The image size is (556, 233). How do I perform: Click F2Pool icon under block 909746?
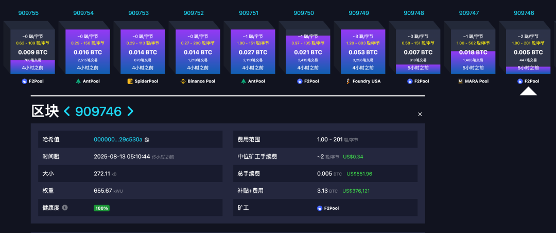click(x=520, y=81)
